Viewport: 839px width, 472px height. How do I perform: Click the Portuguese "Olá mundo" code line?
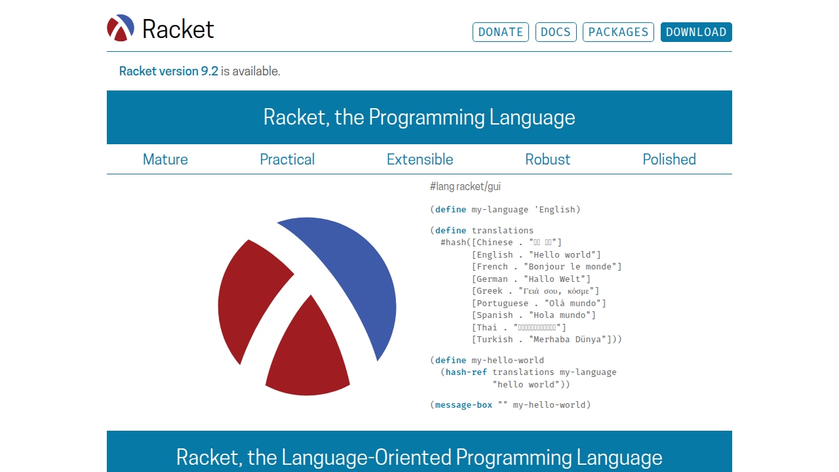pos(539,304)
